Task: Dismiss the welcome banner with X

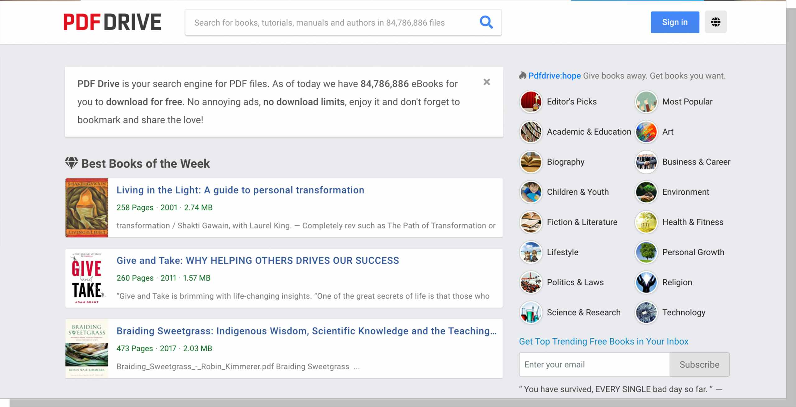Action: (486, 82)
